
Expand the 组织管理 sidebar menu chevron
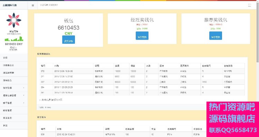coord(23,88)
